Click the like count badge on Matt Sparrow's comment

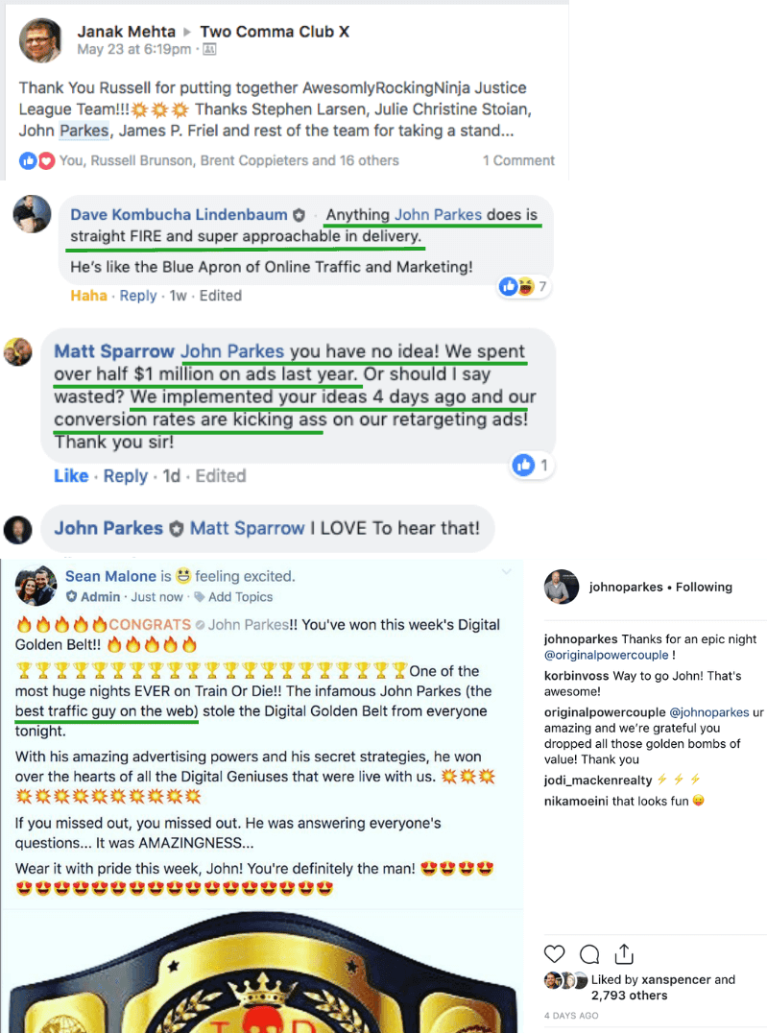[531, 465]
